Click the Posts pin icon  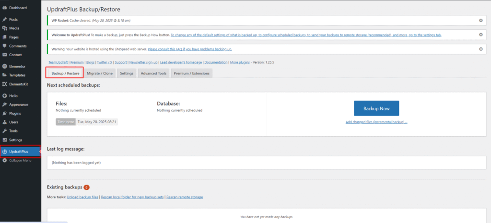4,19
